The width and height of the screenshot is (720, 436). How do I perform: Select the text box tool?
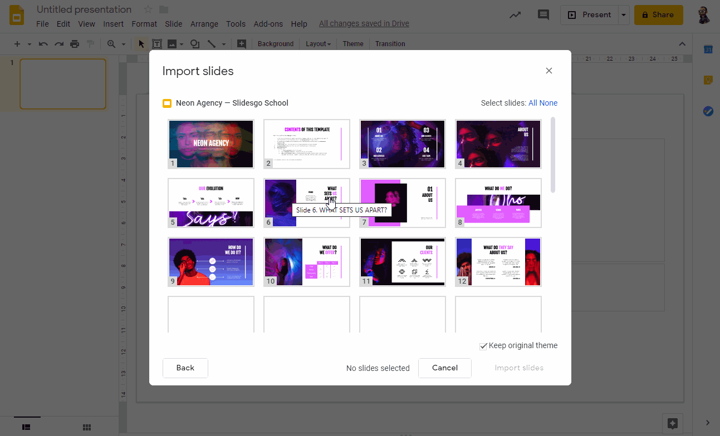(x=157, y=44)
